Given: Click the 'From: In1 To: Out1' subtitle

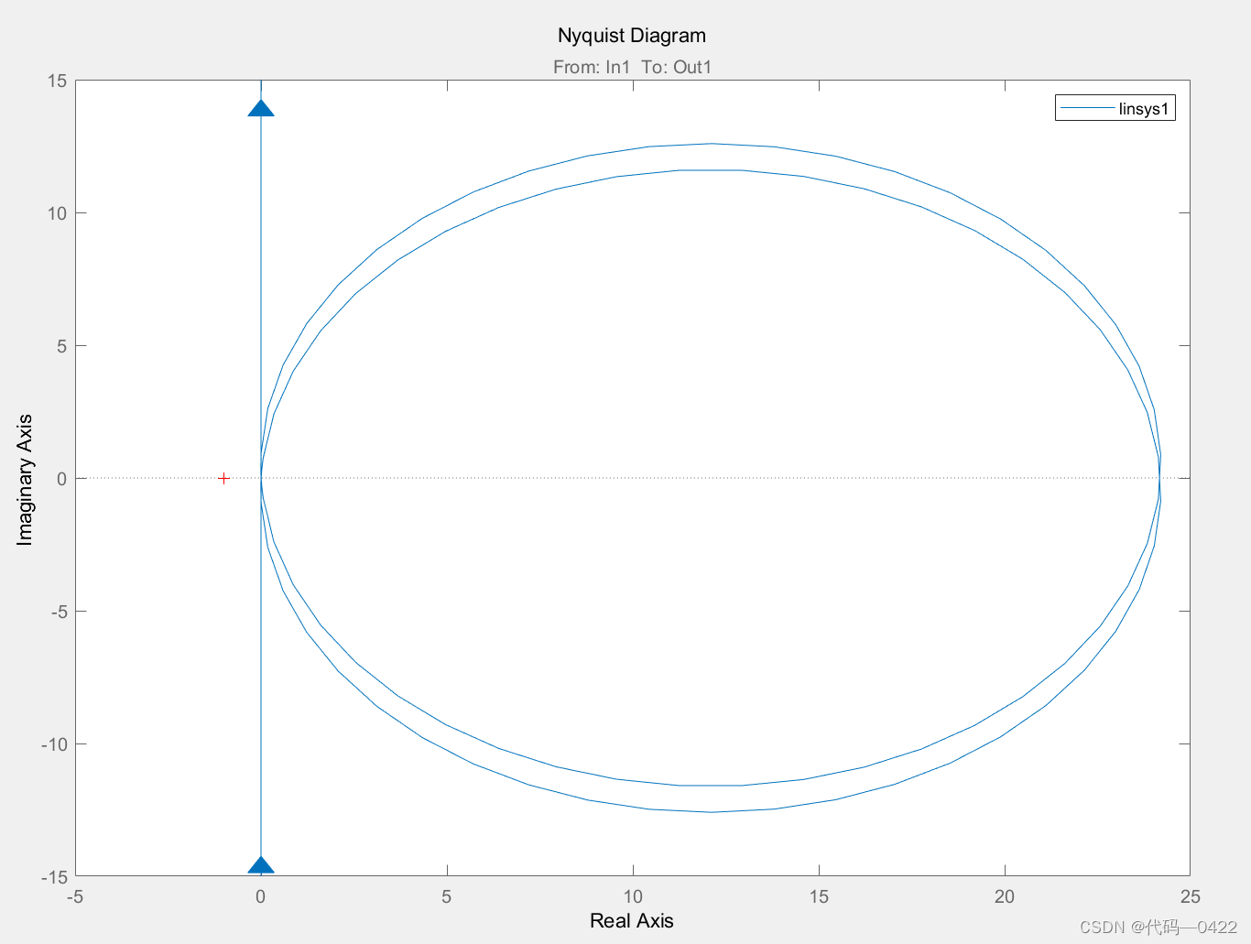Looking at the screenshot, I should pos(632,67).
